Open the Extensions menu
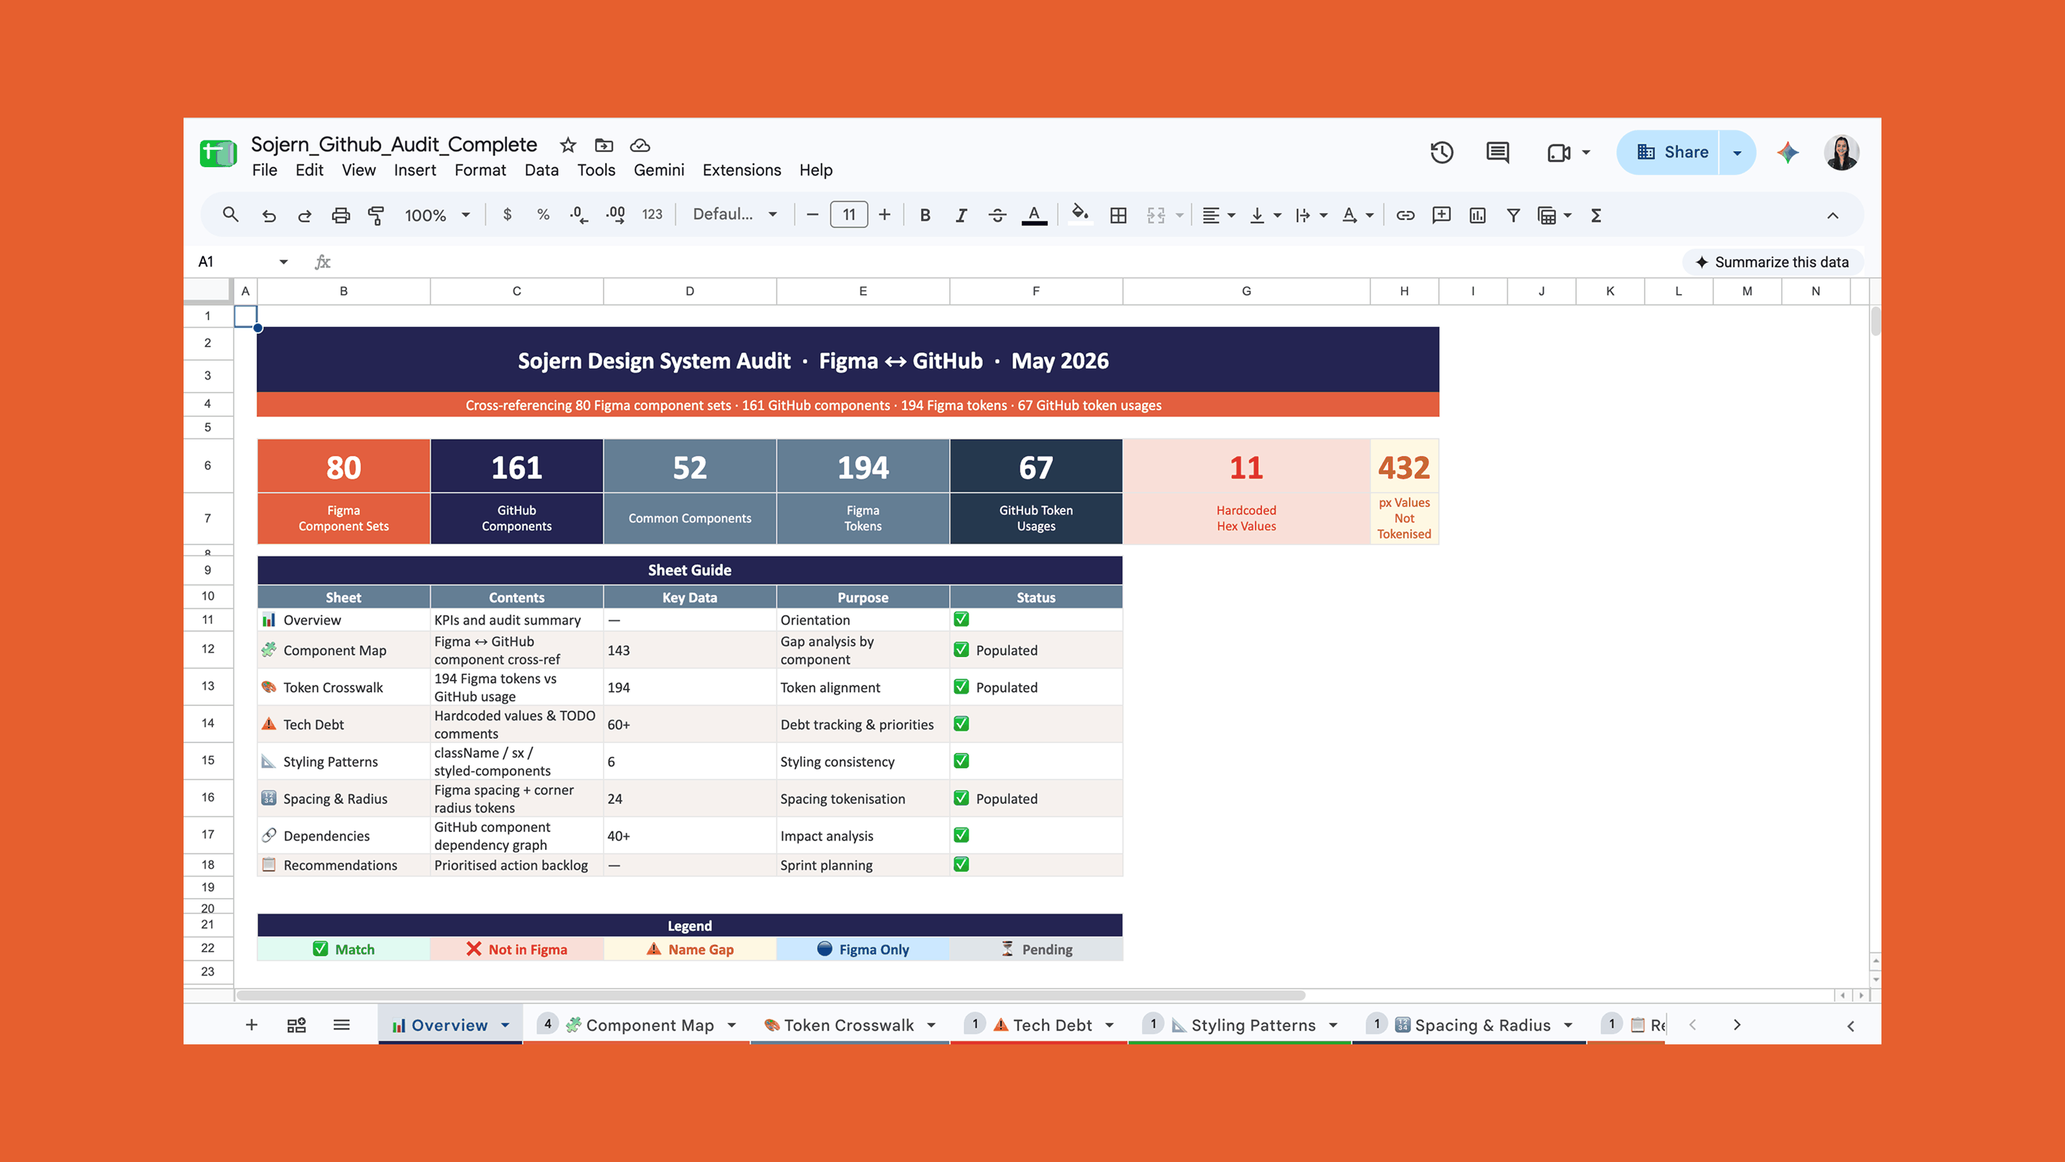Screen dimensions: 2065x1162 point(741,170)
